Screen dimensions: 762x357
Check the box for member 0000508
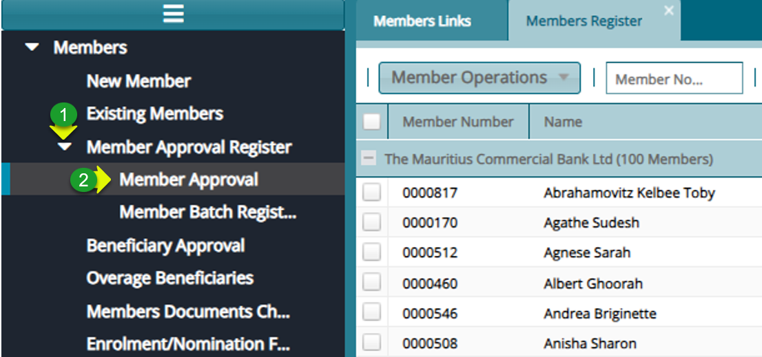[372, 343]
